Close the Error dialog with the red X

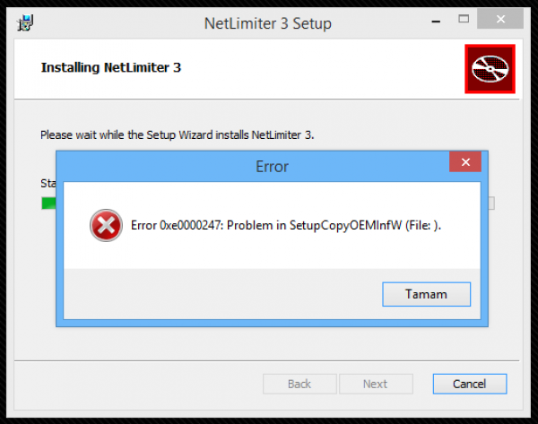point(465,162)
